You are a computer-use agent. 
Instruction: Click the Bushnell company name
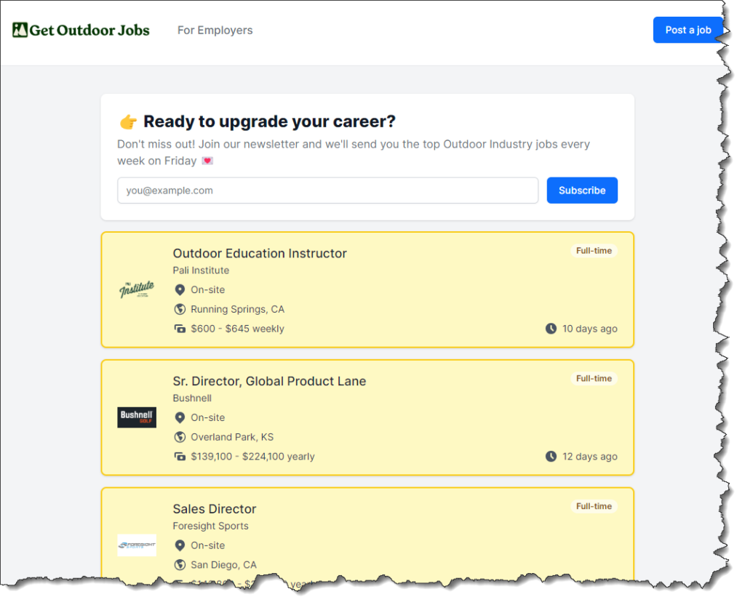[192, 398]
